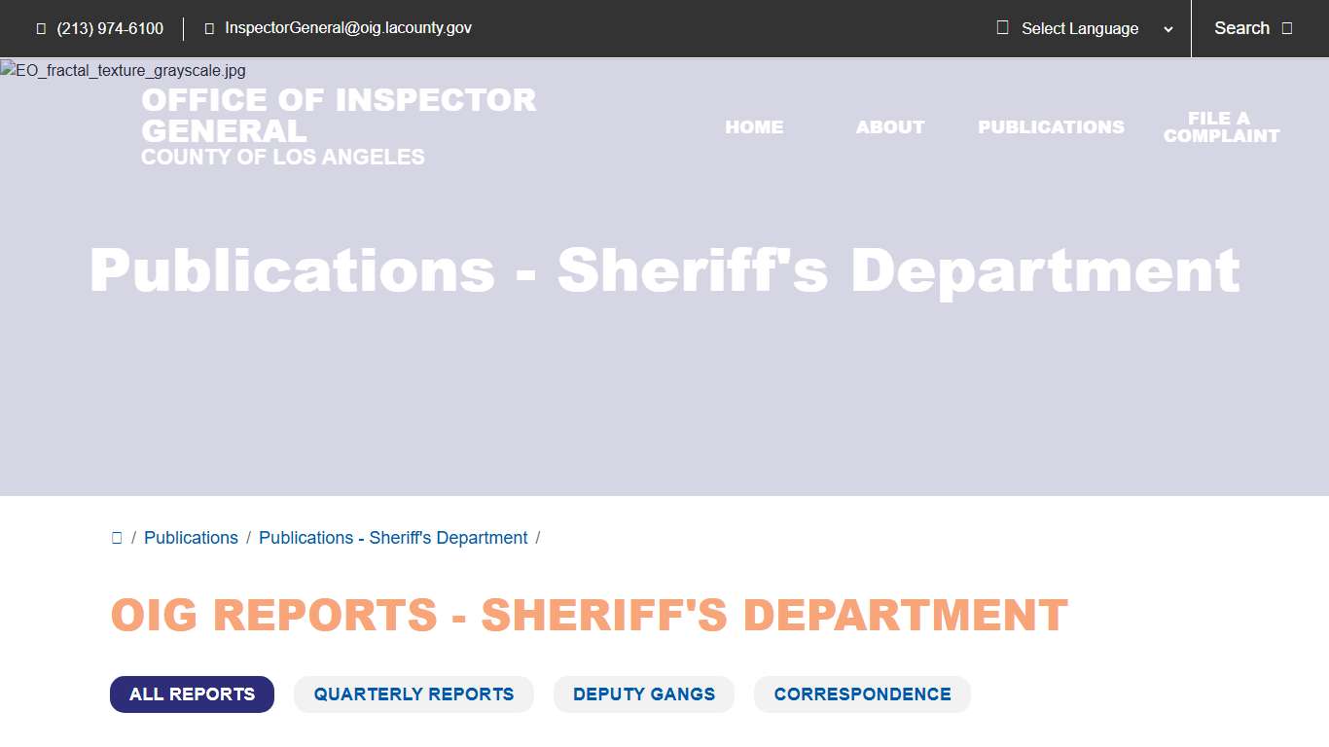The height and width of the screenshot is (747, 1329).
Task: Toggle the QUARTERLY REPORTS filter
Action: (413, 694)
